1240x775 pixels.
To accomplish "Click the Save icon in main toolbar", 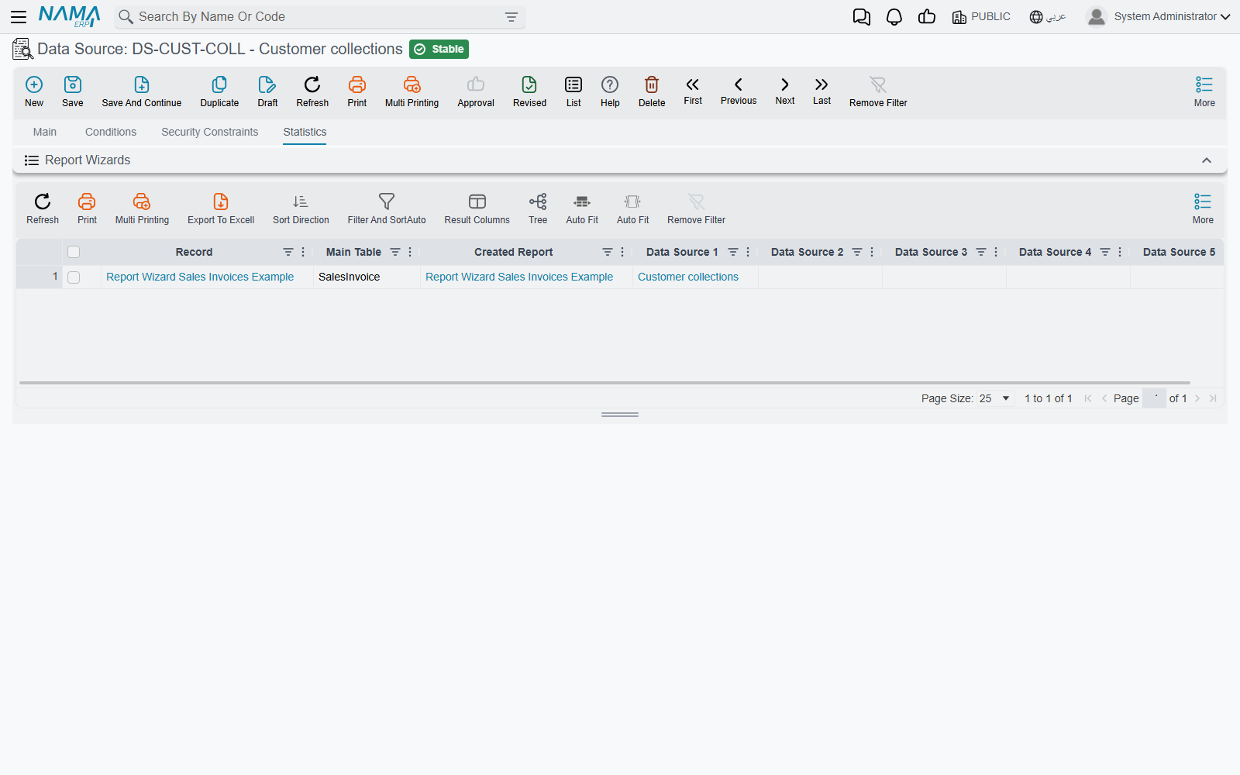I will coord(73,84).
